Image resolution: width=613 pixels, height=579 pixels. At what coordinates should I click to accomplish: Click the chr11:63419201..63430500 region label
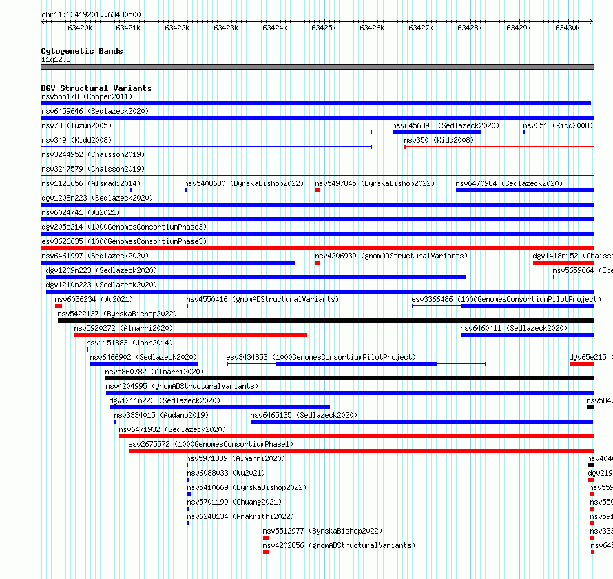click(x=91, y=14)
